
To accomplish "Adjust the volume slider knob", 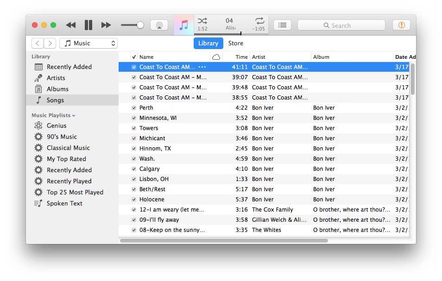I will click(140, 25).
